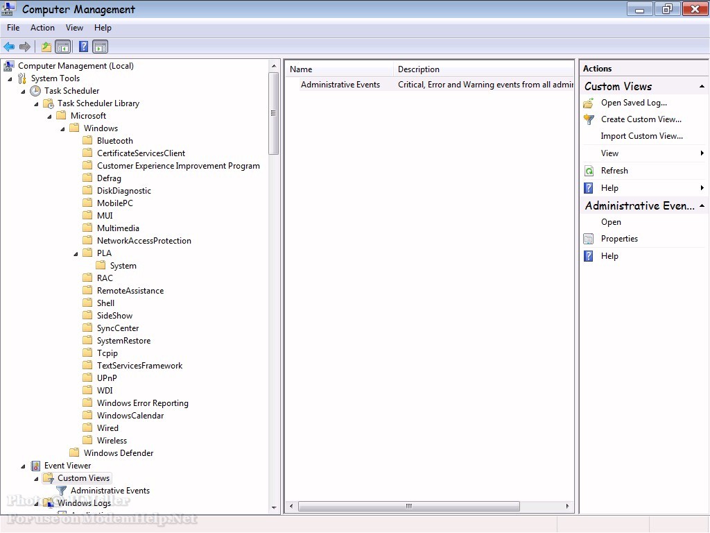710x533 pixels.
Task: Select Administrative Events row in list
Action: point(429,85)
